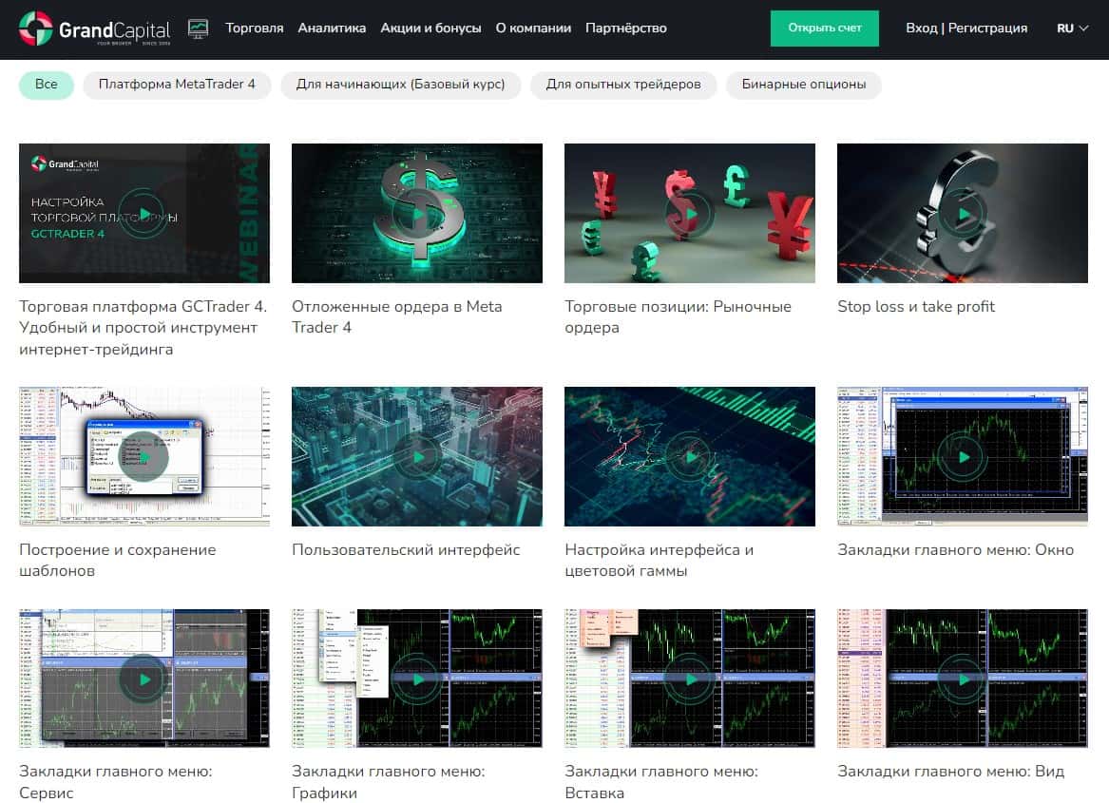
Task: Open the Партнёрство menu item
Action: (626, 29)
